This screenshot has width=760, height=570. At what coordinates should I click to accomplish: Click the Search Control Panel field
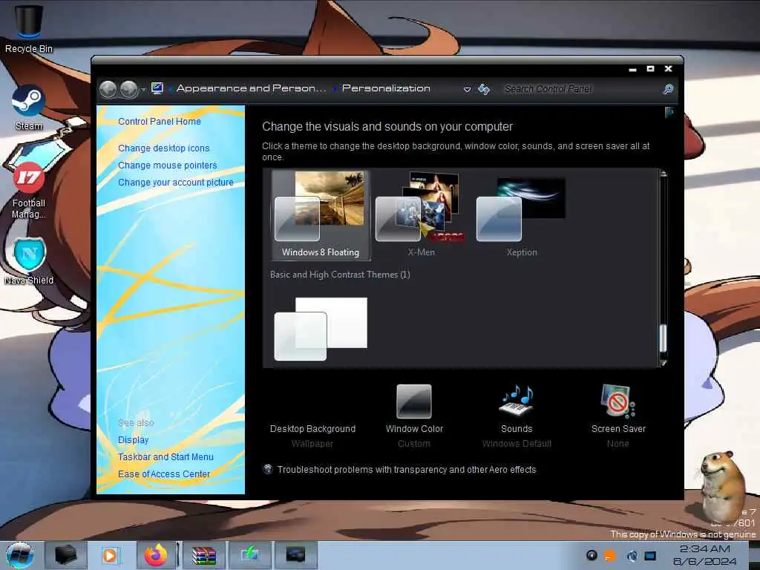[x=579, y=89]
